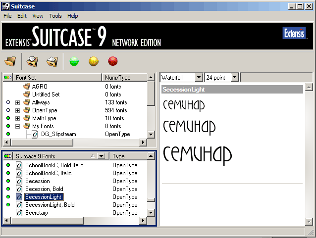Expand the OpenType font set
316x238 pixels.
coord(17,110)
